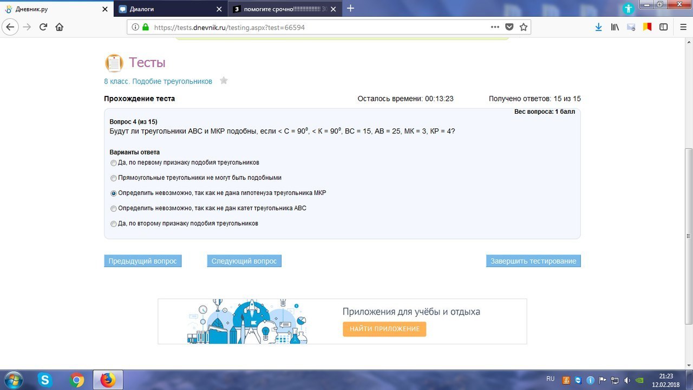Click the page vertical scrollbar thumb

click(x=688, y=236)
